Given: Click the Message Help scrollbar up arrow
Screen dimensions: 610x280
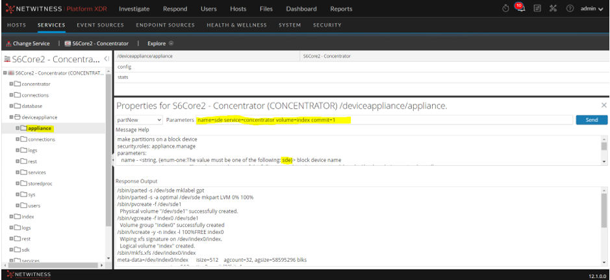Looking at the screenshot, I should (x=604, y=139).
